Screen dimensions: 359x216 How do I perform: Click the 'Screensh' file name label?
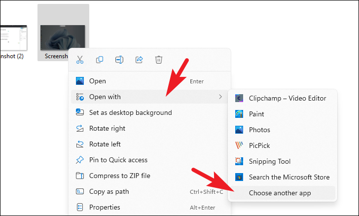tap(56, 56)
